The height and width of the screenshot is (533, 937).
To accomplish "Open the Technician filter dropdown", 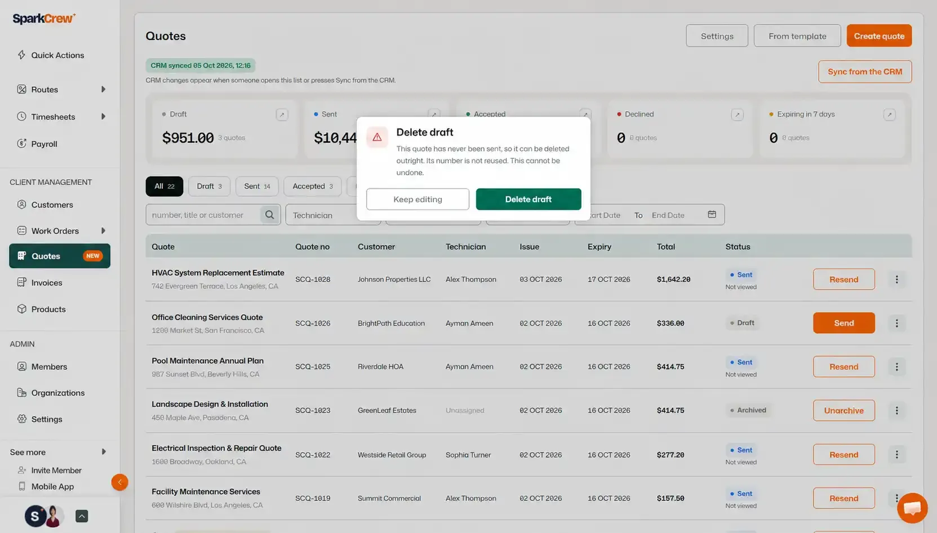I will tap(333, 215).
